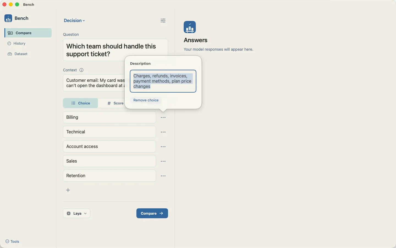The width and height of the screenshot is (396, 248).
Task: Click the 'Description' label in popover
Action: [x=140, y=63]
